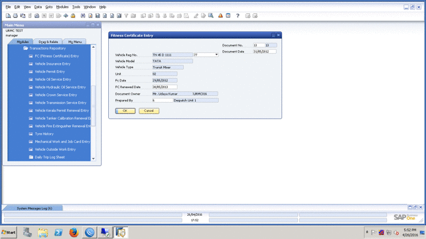Click the Vehicle Reg No. field
The image size is (426, 239).
point(173,55)
